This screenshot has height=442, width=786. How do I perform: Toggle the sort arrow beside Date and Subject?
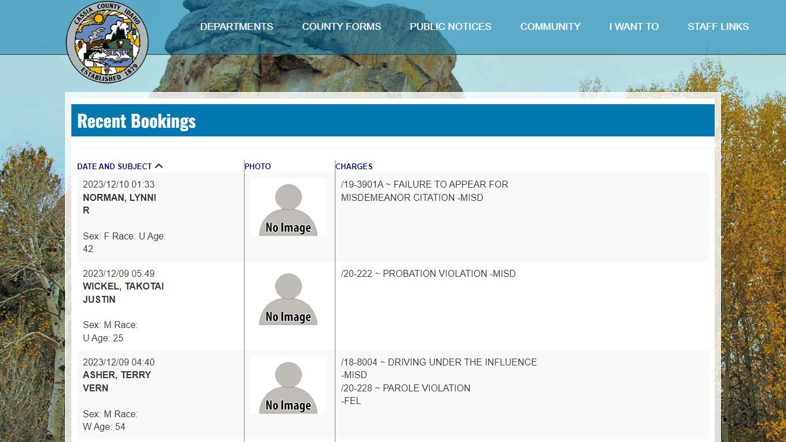[x=159, y=166]
